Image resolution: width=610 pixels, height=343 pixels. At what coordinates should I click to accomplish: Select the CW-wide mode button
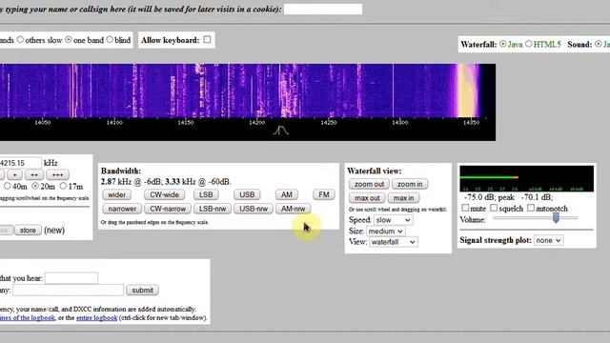[164, 194]
